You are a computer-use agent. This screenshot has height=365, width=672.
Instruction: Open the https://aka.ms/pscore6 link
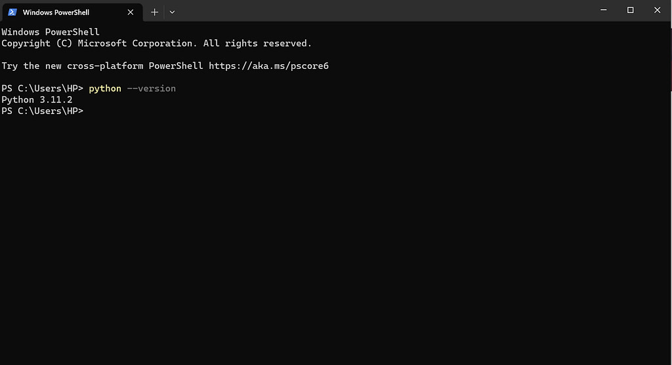pos(268,66)
